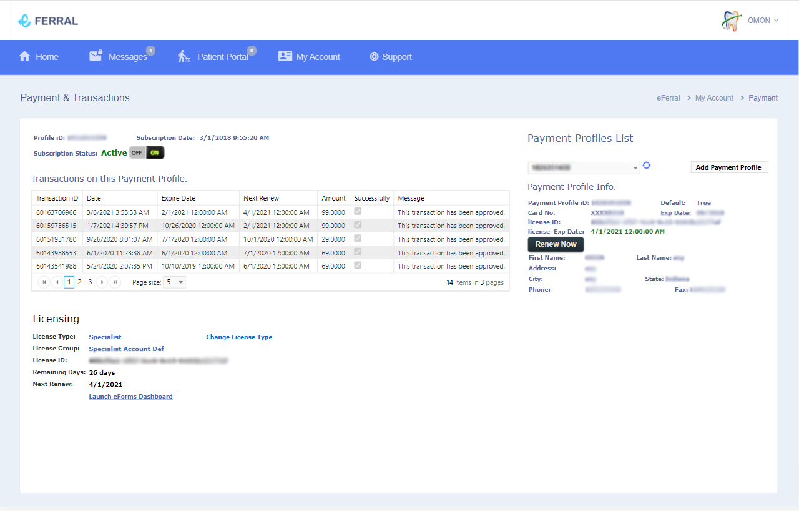The height and width of the screenshot is (511, 799).
Task: Click Successfully checkbox for transaction 60143541988
Action: (x=358, y=265)
